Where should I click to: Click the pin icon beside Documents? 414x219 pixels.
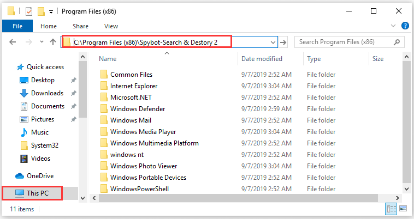[x=73, y=106]
